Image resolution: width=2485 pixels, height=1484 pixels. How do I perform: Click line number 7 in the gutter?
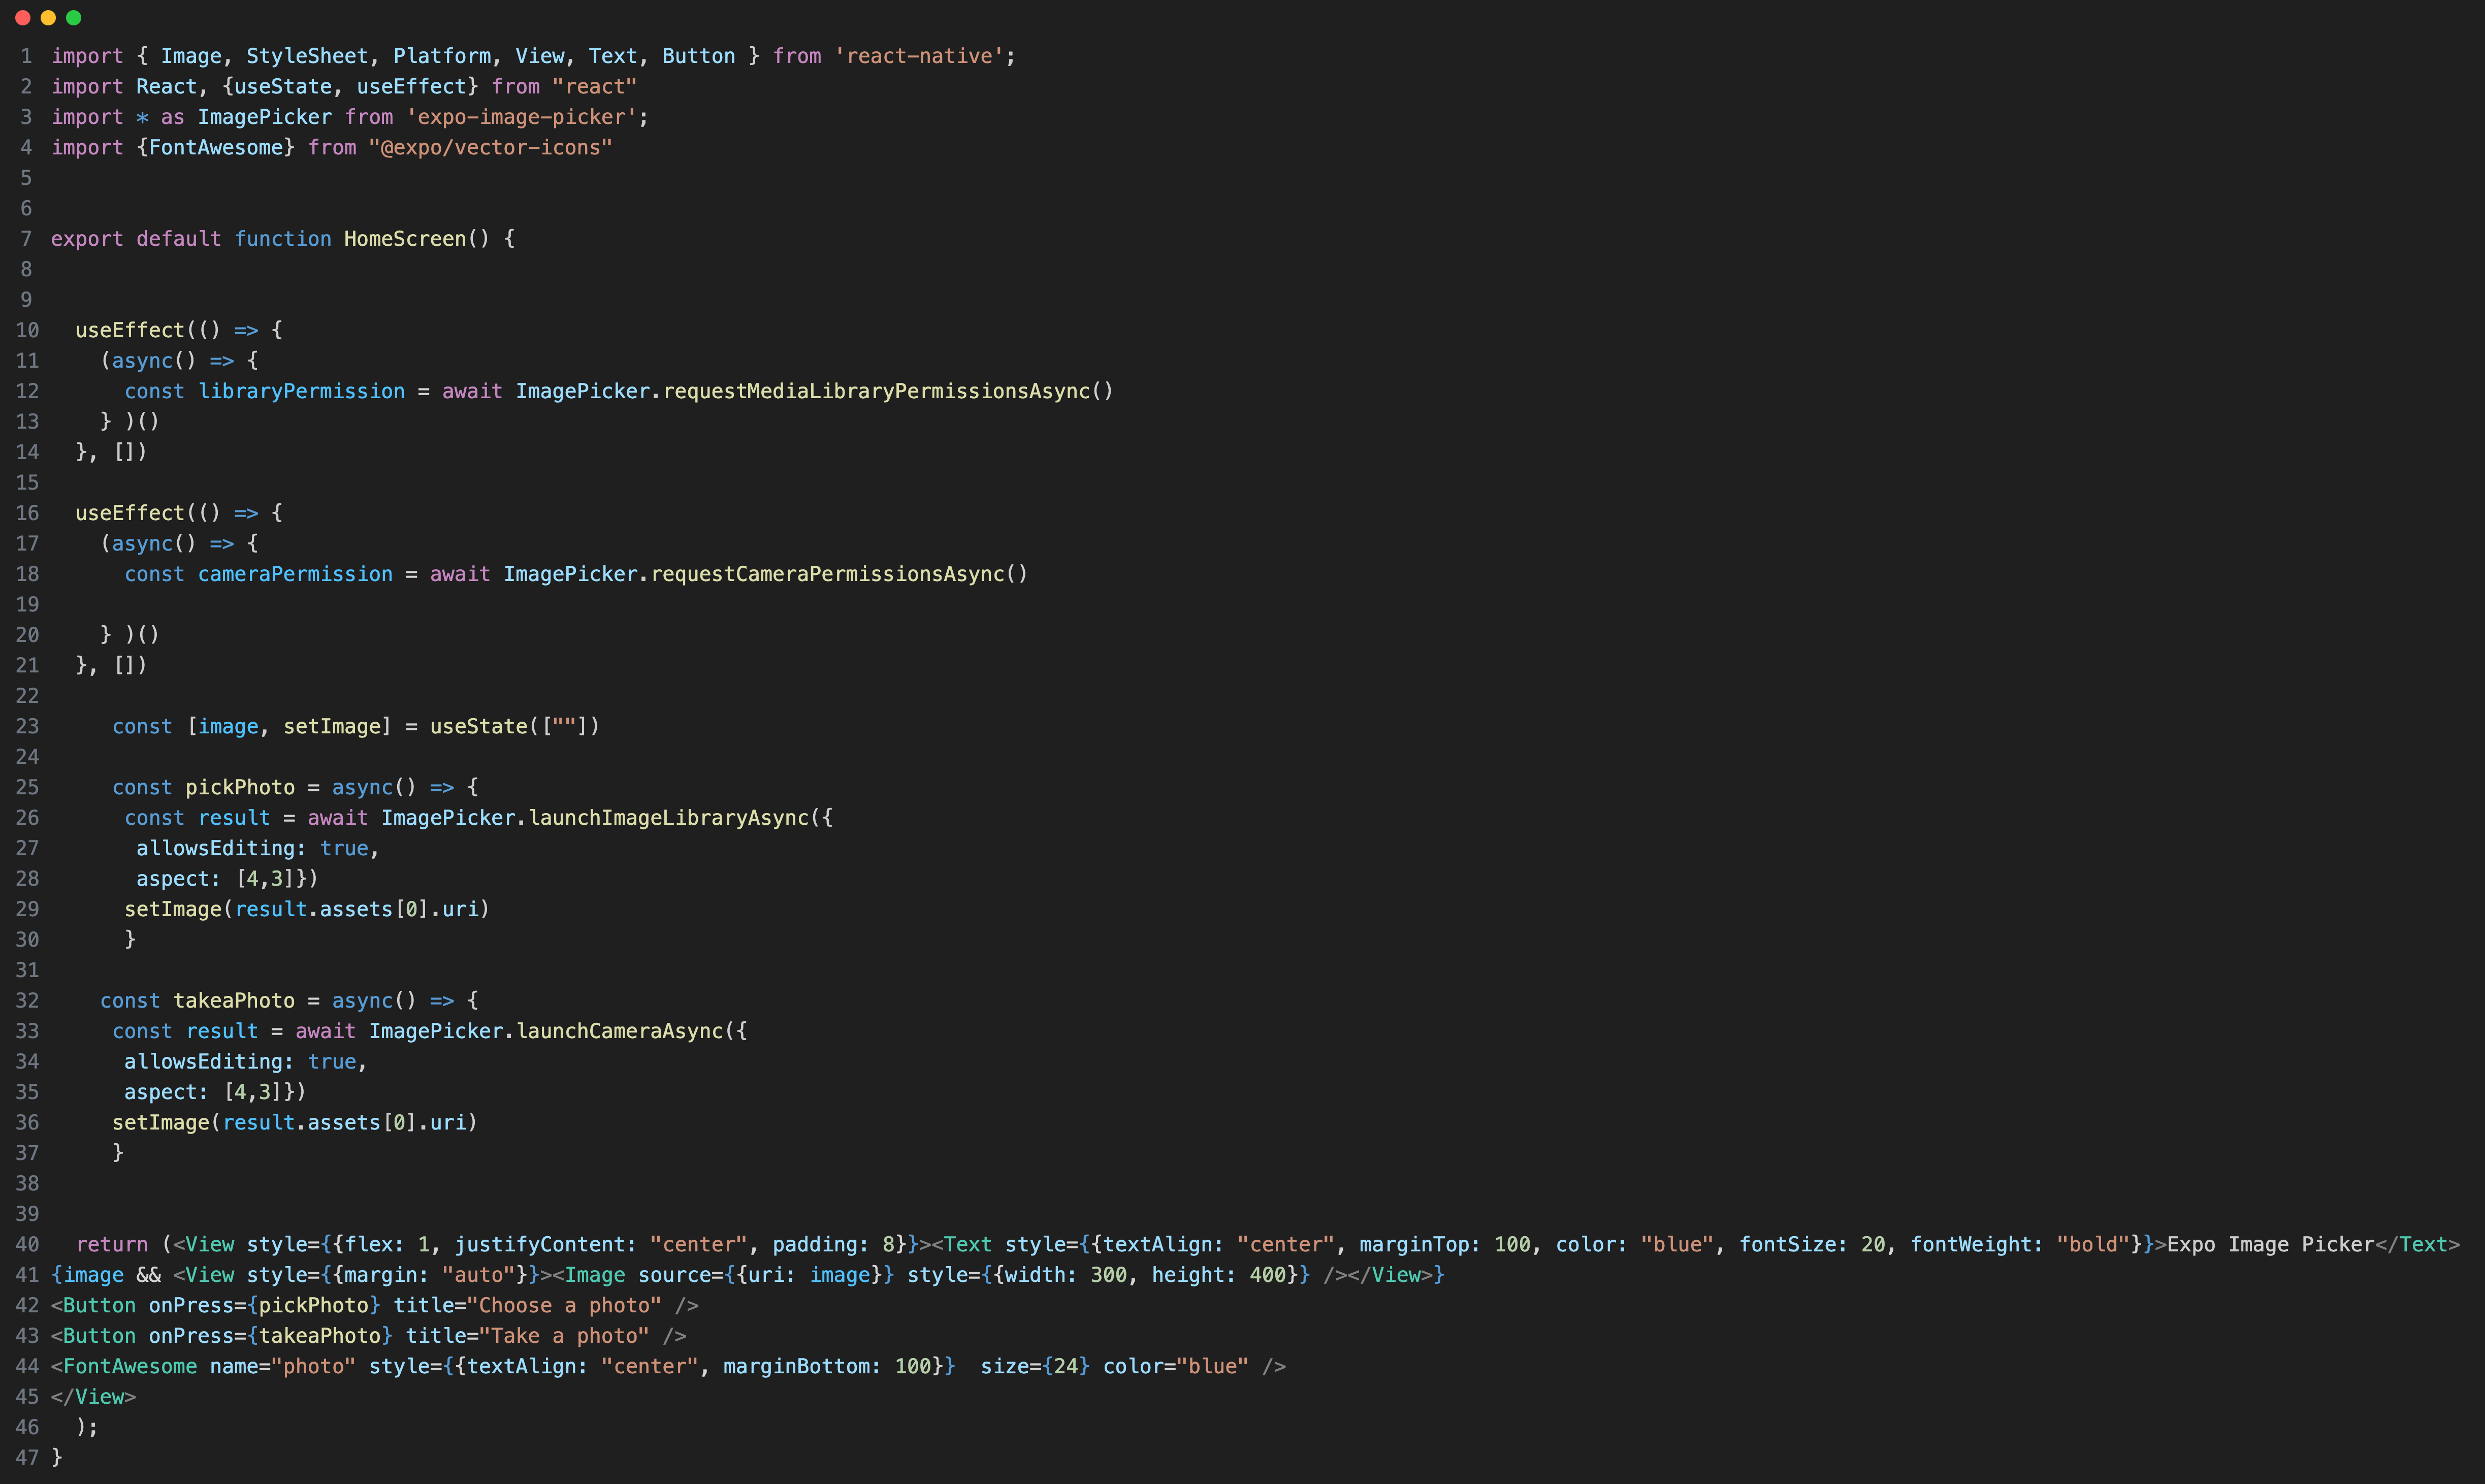26,239
